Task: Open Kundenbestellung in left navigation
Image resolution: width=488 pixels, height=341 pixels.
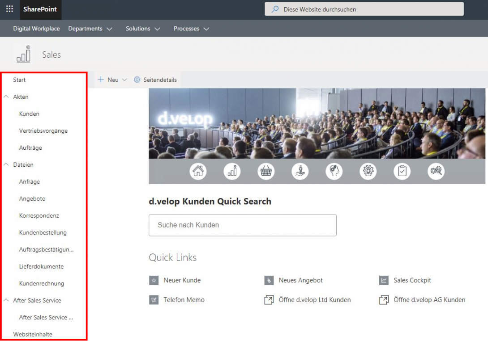Action: (x=43, y=232)
